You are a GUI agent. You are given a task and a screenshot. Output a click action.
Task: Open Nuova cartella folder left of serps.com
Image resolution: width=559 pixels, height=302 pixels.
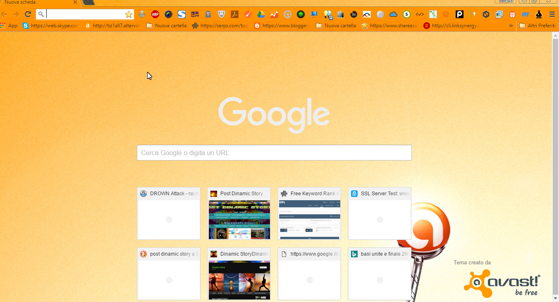point(167,26)
